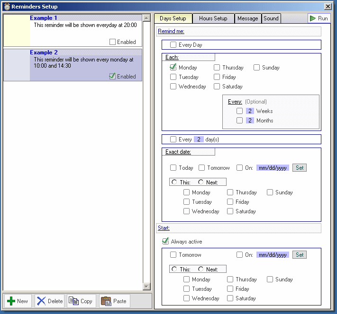The width and height of the screenshot is (337, 314).
Task: Click the Start mm/dd/yyyy date field
Action: point(273,255)
